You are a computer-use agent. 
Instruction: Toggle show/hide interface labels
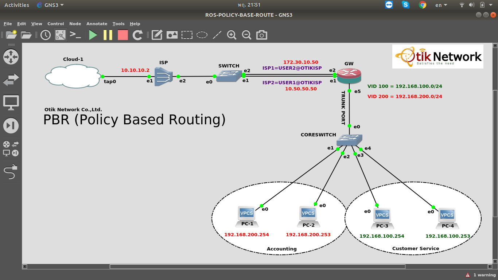tap(61, 35)
